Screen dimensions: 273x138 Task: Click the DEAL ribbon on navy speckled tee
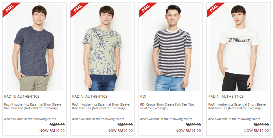point(10,9)
